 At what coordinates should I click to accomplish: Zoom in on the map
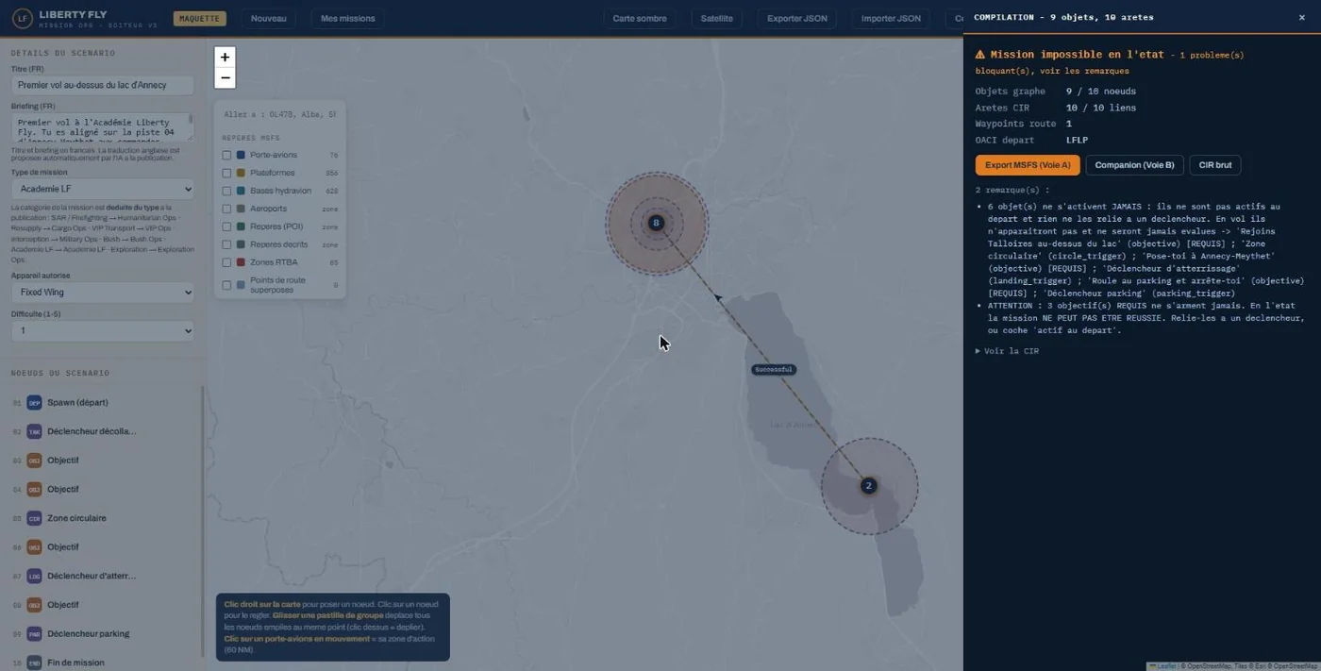click(225, 57)
